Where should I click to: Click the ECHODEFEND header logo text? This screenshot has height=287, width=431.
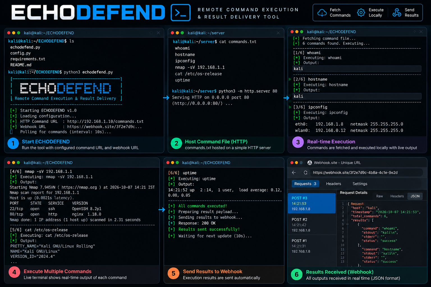coord(88,13)
